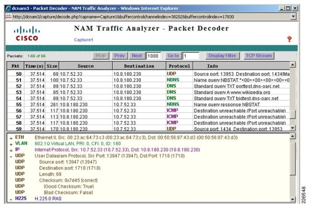This screenshot has width=309, height=207.
Task: Select packet 50 row number
Action: point(19,74)
